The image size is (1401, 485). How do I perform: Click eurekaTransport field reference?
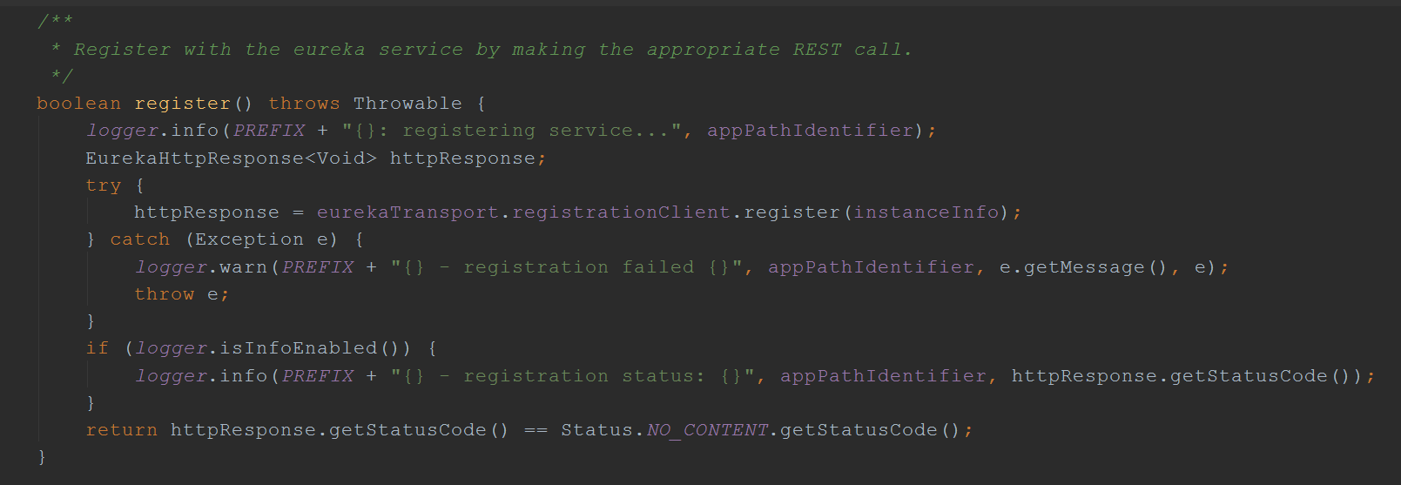click(x=408, y=212)
